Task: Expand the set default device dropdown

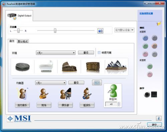Action: pyautogui.click(x=125, y=30)
